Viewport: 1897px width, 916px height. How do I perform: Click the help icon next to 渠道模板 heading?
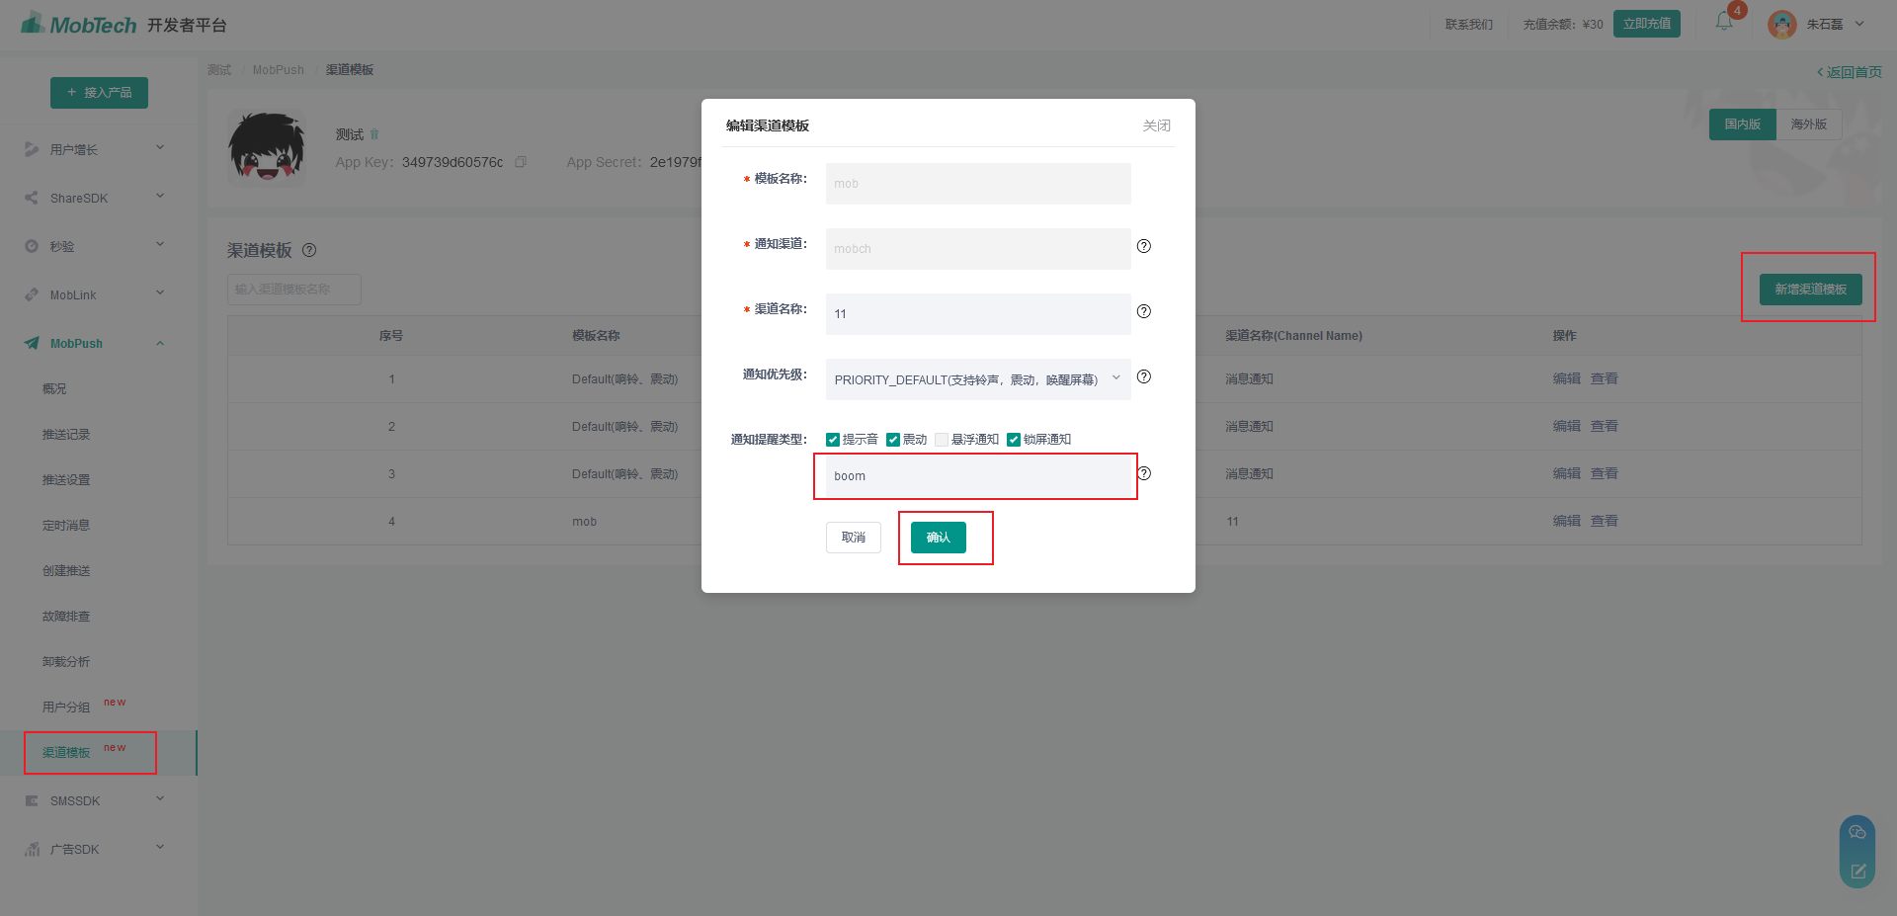309,250
